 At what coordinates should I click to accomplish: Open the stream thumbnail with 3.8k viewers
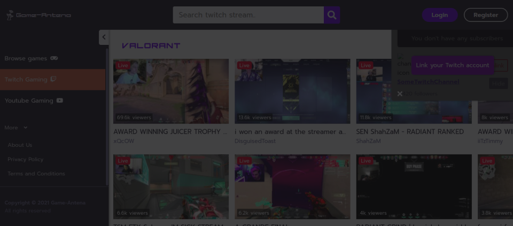(495, 187)
